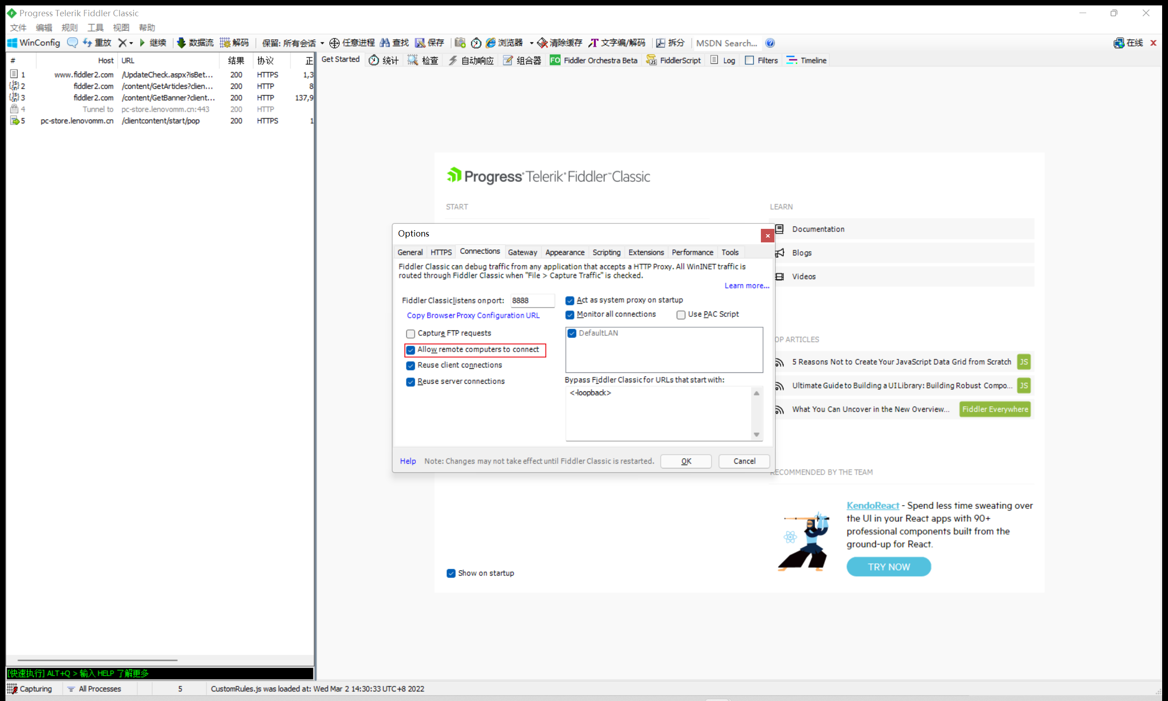The image size is (1168, 701).
Task: Click the bypass list scrollbar down arrow
Action: tap(756, 435)
